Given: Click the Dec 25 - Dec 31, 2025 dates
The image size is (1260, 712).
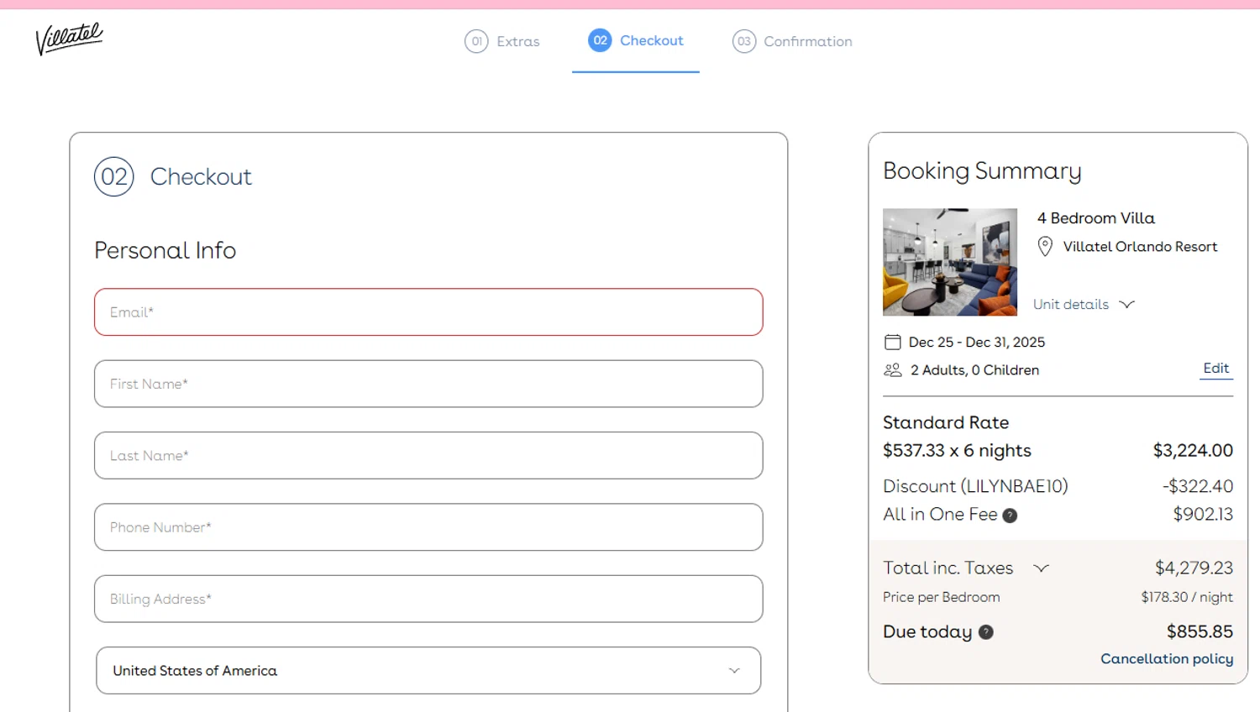Looking at the screenshot, I should (x=977, y=343).
